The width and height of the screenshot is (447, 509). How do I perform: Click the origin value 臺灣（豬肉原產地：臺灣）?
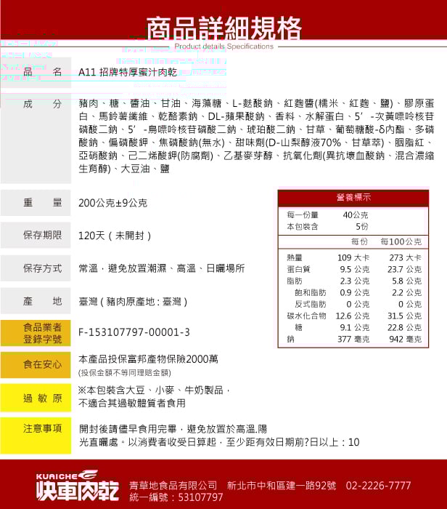[x=133, y=302]
